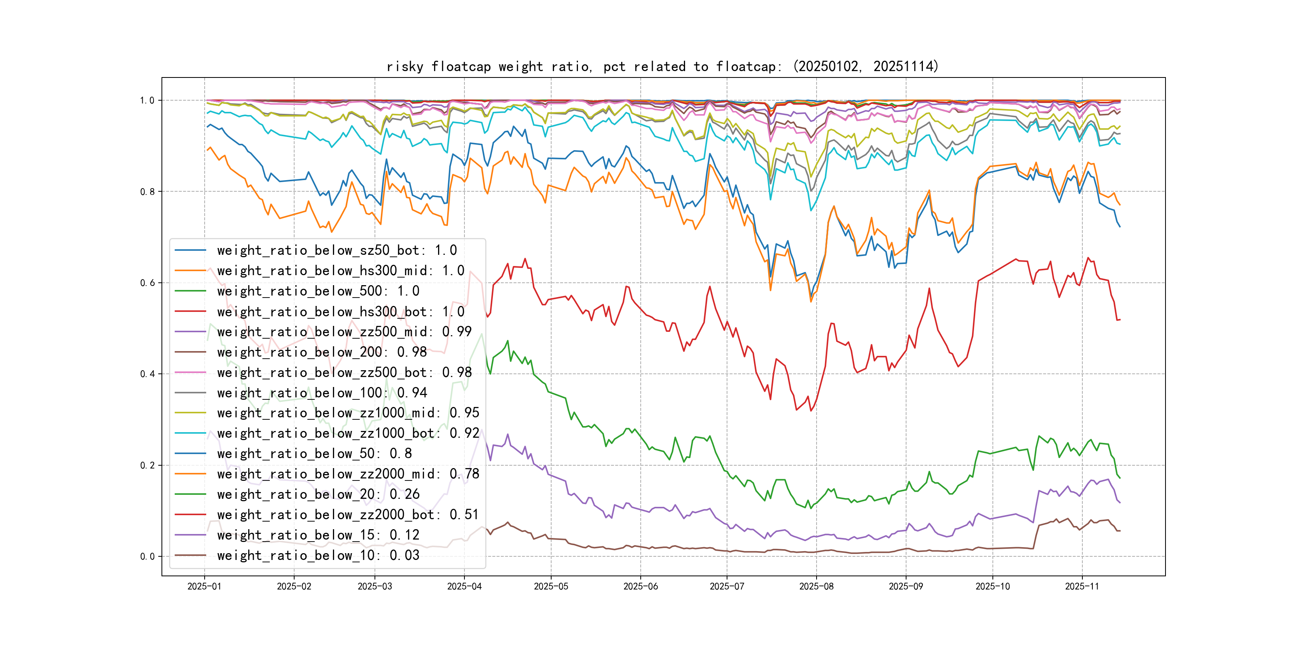Click the red weight_ratio_below_hs300_bot legend line swatch
The height and width of the screenshot is (647, 1295).
click(190, 312)
